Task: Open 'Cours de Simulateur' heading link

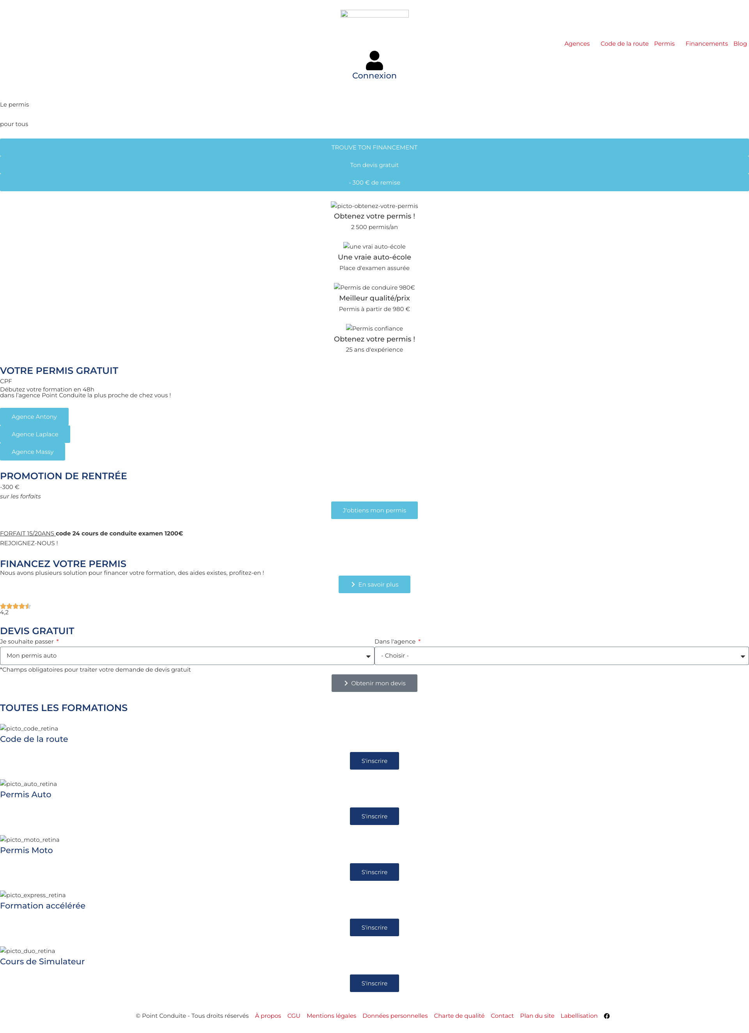Action: pyautogui.click(x=43, y=962)
